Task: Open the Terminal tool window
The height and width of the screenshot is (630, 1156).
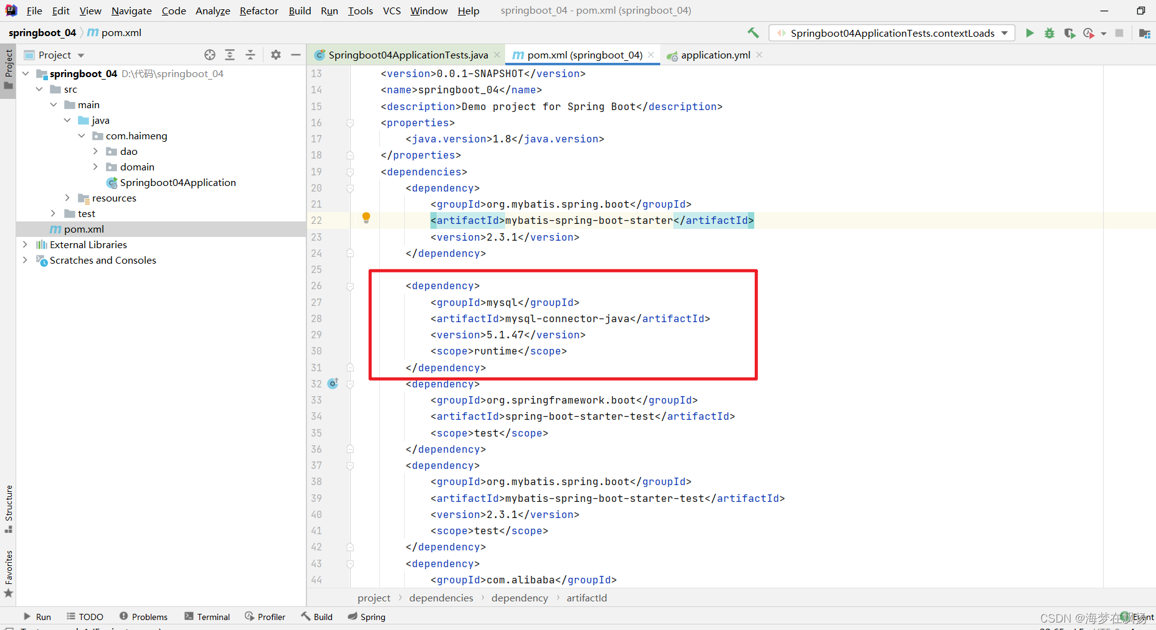Action: tap(207, 617)
